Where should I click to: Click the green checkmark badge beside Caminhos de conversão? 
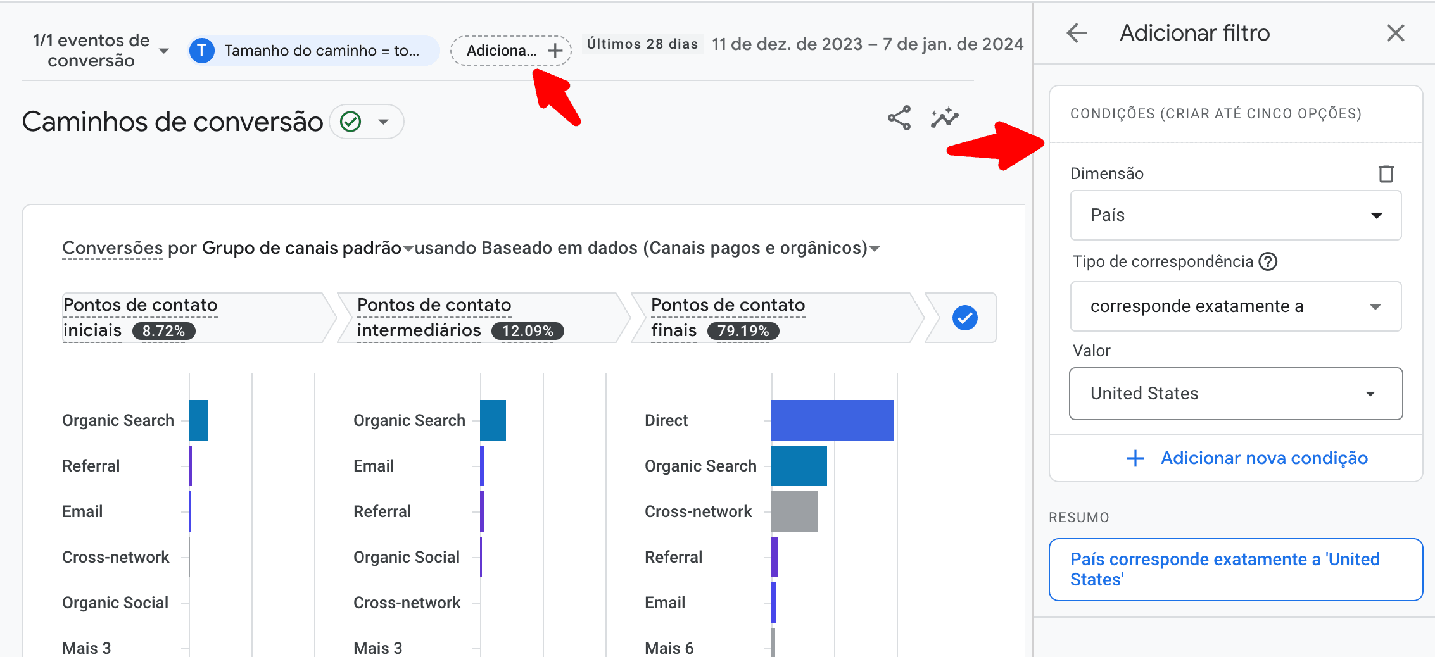350,120
